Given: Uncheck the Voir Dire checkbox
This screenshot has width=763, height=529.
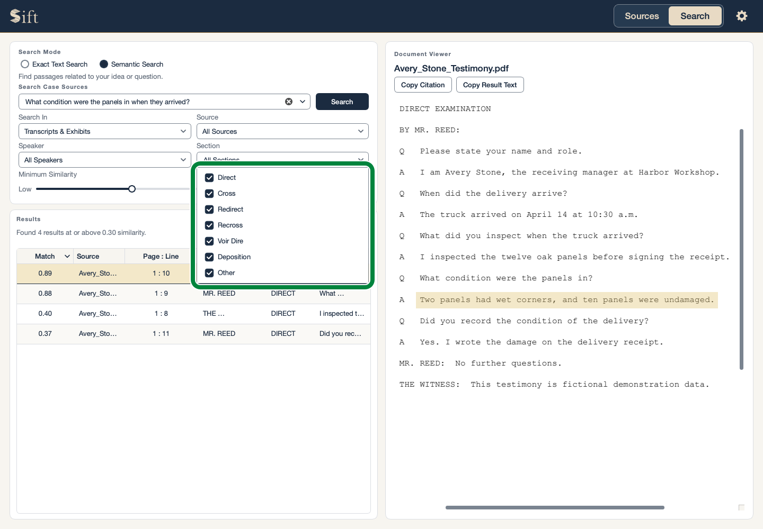Looking at the screenshot, I should [209, 241].
